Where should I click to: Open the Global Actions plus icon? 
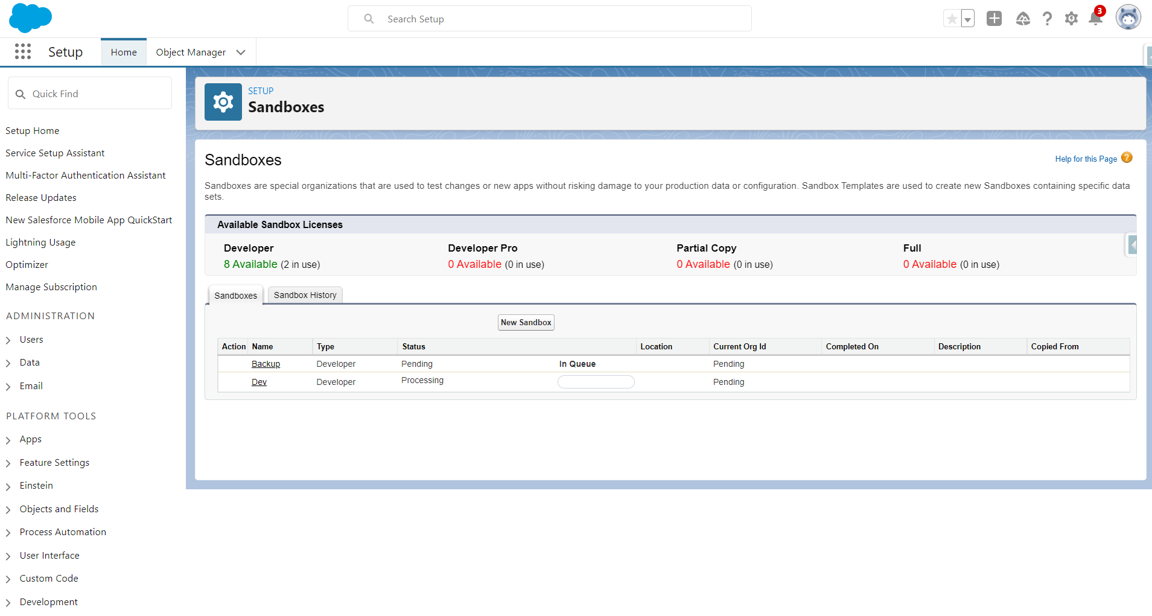(x=994, y=19)
